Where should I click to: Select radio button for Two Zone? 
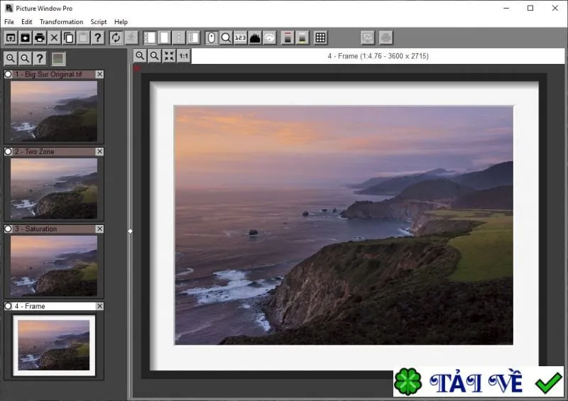8,151
